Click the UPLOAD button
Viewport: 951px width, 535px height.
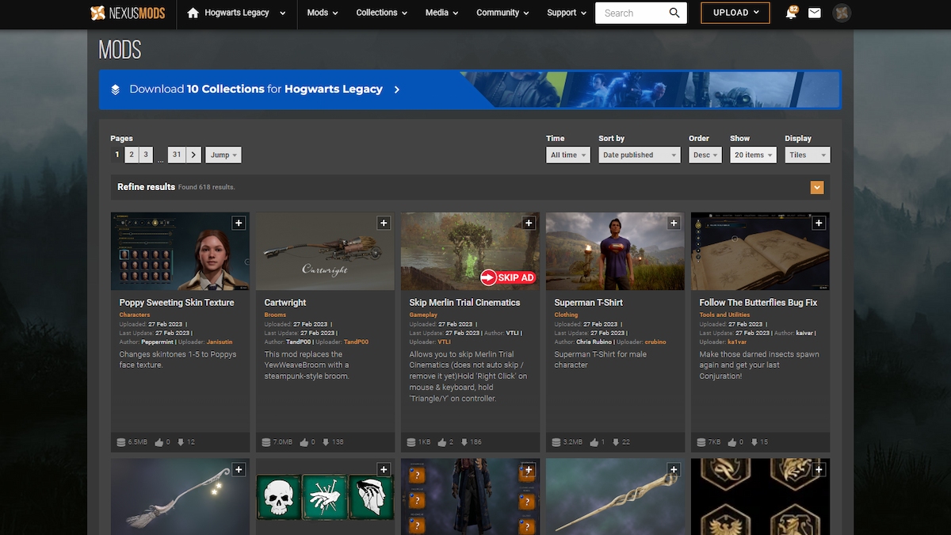(735, 13)
